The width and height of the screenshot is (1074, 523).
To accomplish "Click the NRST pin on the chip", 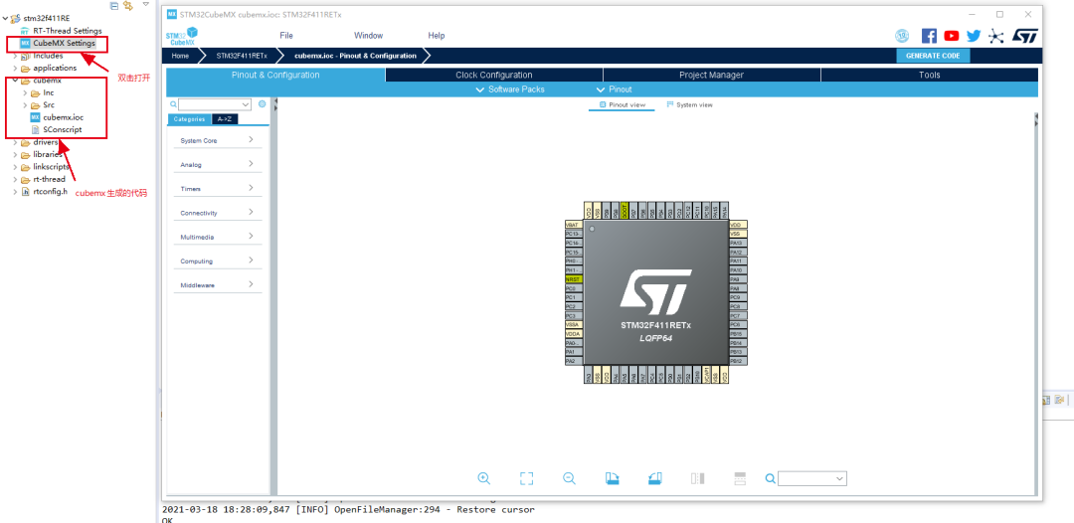I will pos(574,279).
